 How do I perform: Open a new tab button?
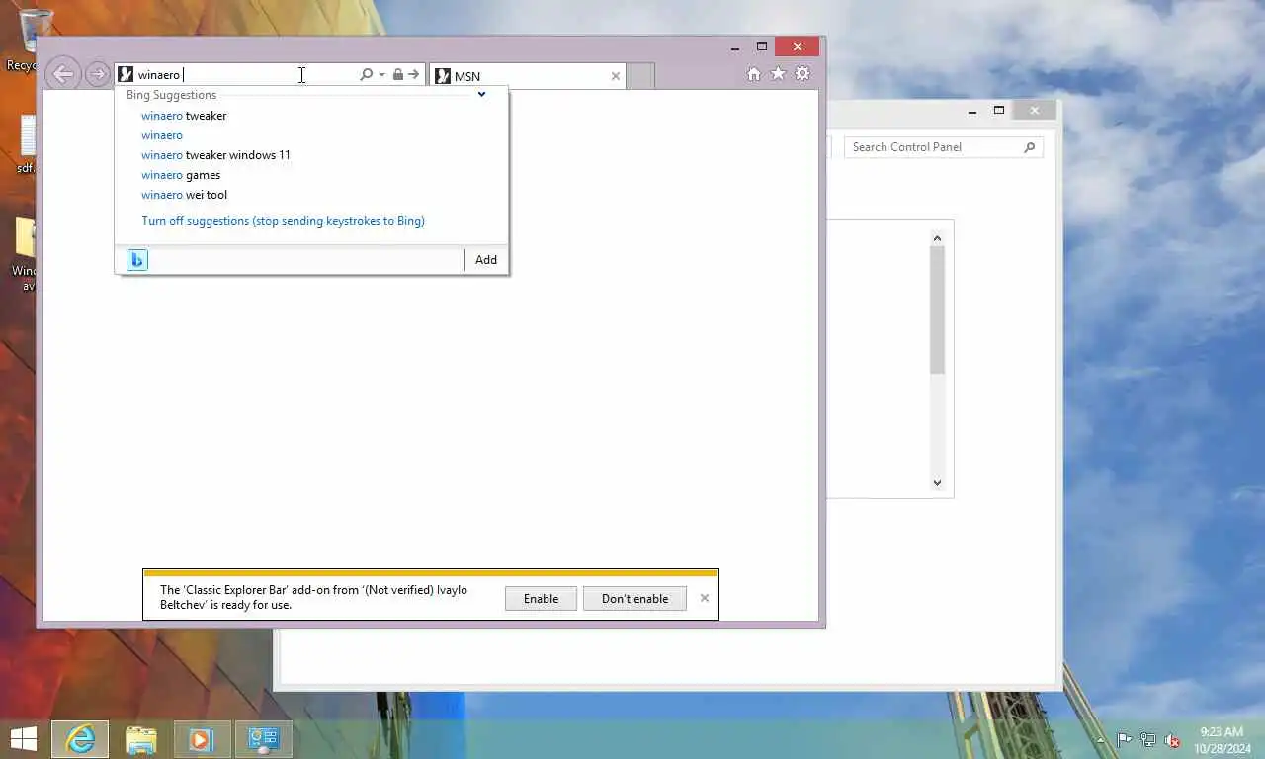(x=641, y=76)
